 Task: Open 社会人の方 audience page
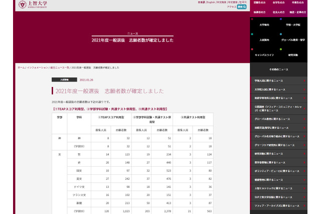coord(279,12)
